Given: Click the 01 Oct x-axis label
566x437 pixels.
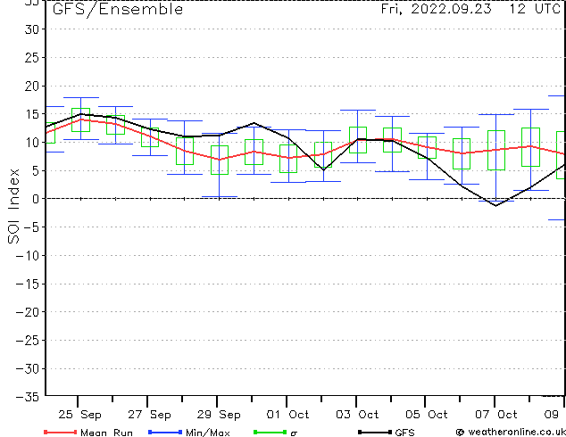Looking at the screenshot, I should (x=287, y=415).
